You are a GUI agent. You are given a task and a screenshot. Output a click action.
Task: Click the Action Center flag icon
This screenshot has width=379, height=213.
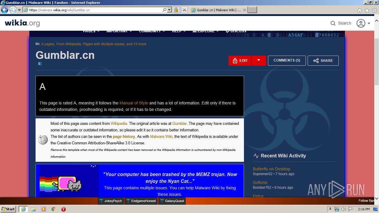[x=351, y=209]
